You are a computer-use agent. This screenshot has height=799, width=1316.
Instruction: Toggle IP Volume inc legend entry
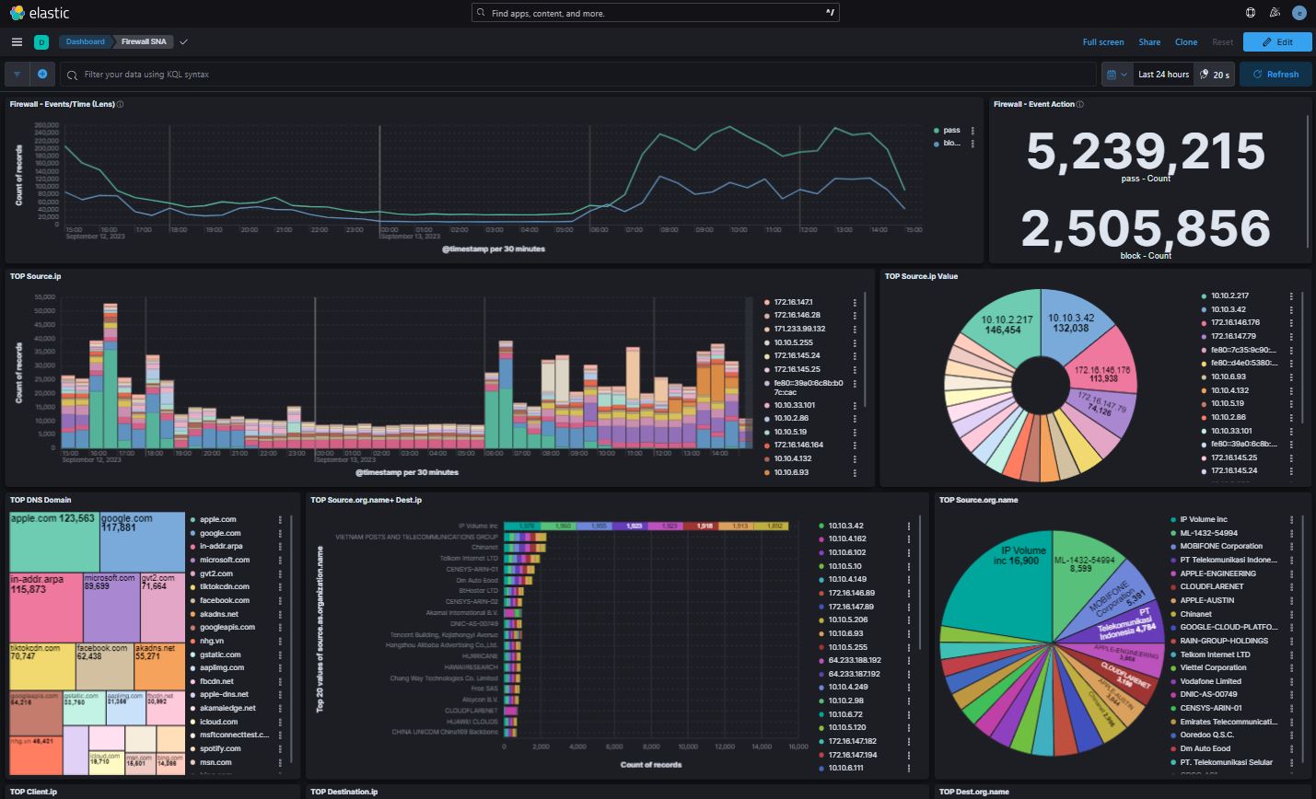(x=1203, y=520)
